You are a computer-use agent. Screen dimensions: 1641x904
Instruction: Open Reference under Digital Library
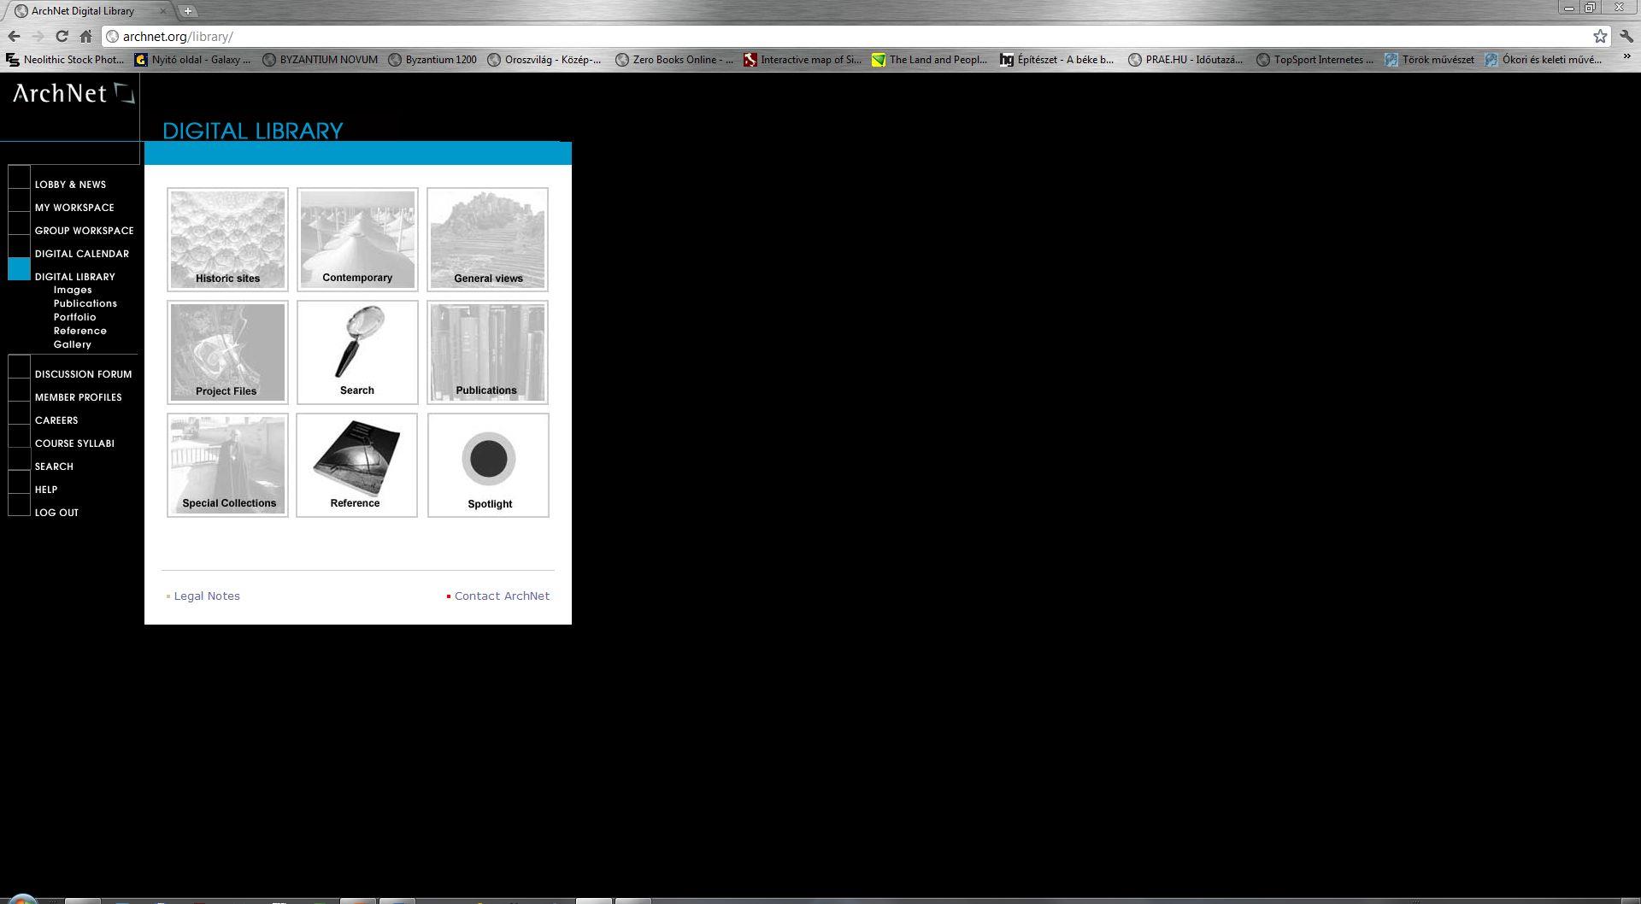(x=80, y=332)
